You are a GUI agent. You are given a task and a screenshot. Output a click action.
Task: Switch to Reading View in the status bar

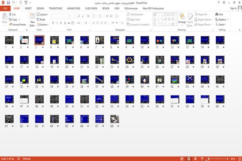pos(195,159)
